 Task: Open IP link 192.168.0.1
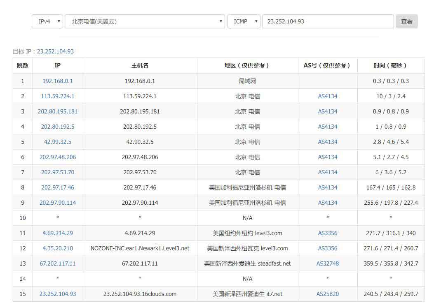(58, 81)
